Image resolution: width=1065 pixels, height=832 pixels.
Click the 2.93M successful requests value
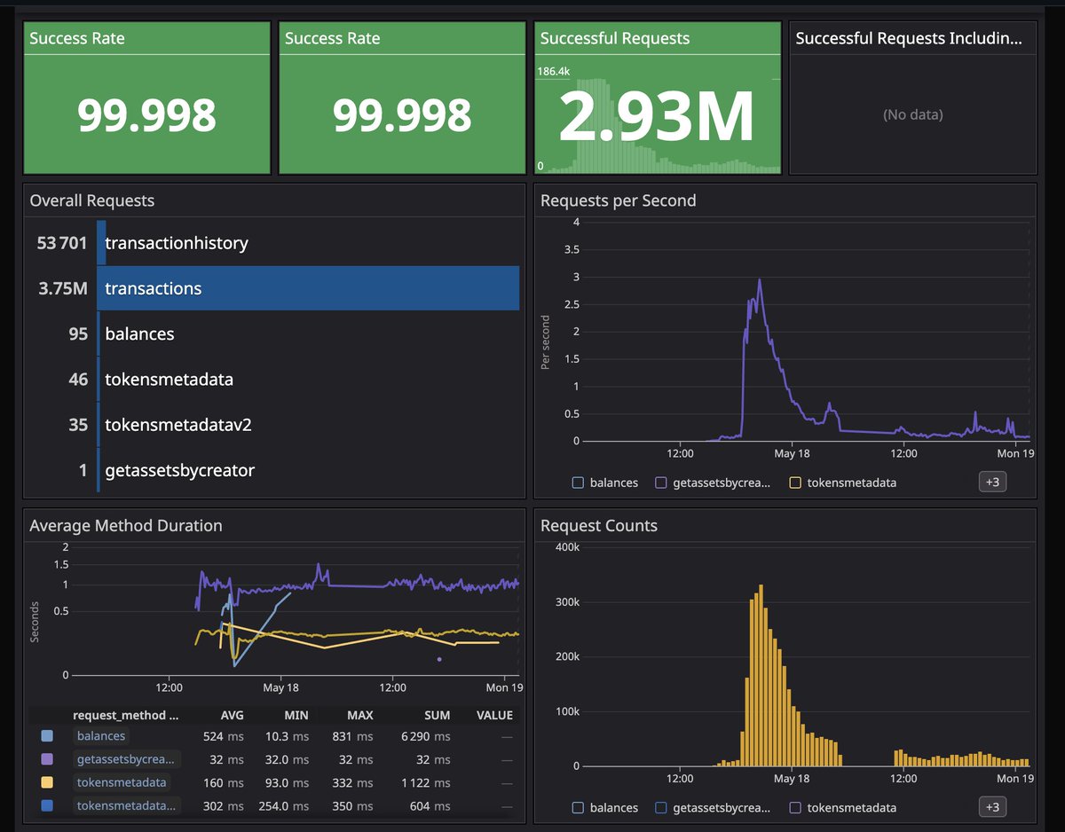[x=657, y=115]
